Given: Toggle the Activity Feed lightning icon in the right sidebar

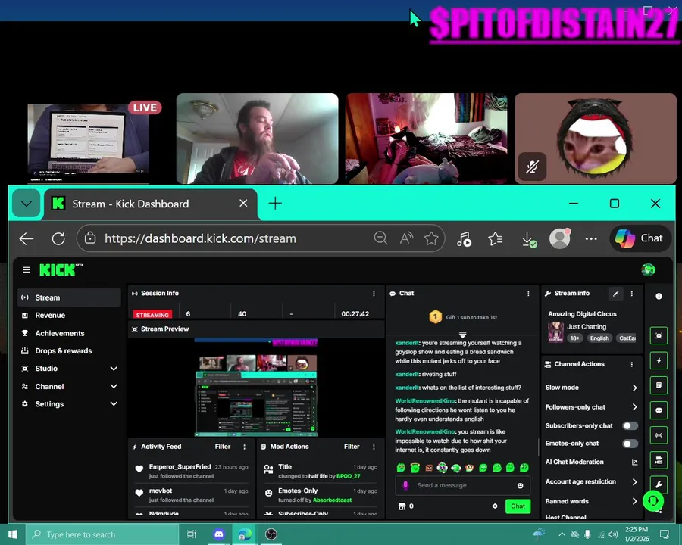Looking at the screenshot, I should pos(659,360).
